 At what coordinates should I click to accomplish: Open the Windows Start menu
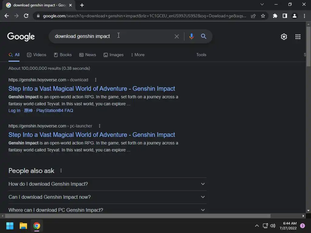(x=10, y=226)
